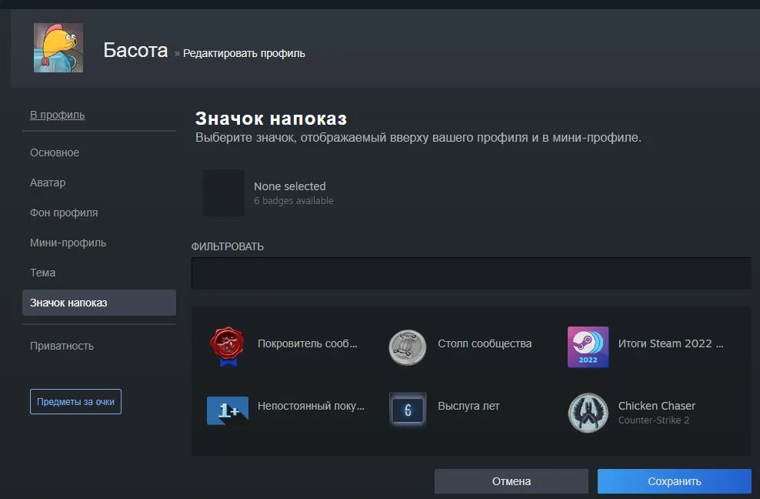Focus the Фильтровать badge filter field

click(471, 273)
